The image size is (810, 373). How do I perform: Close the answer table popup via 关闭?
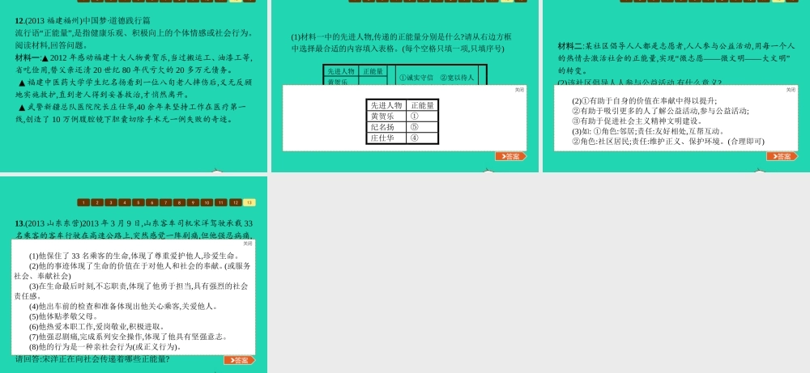click(x=519, y=90)
